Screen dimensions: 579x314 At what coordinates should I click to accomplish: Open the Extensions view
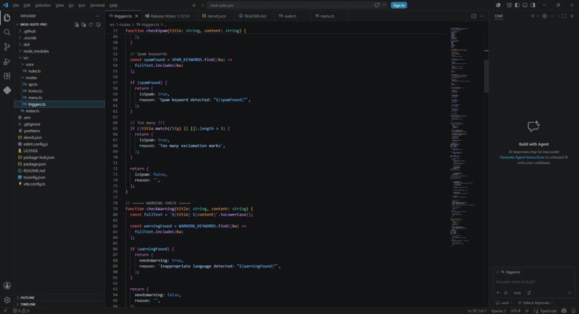click(x=7, y=75)
